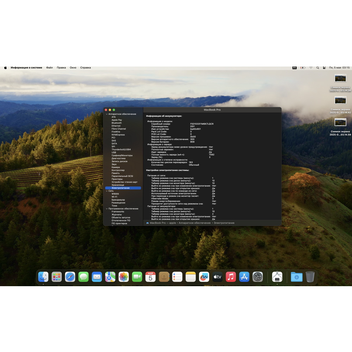Open Contacts app in Dock
352x352 pixels.
[164, 277]
